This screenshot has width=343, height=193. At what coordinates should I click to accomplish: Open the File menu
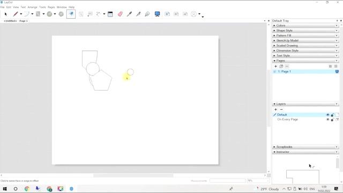[x=2, y=7]
